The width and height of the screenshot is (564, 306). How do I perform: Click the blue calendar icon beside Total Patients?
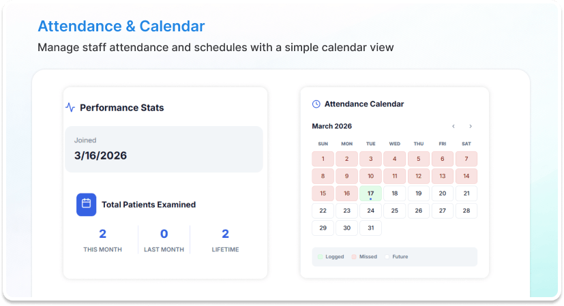click(87, 204)
